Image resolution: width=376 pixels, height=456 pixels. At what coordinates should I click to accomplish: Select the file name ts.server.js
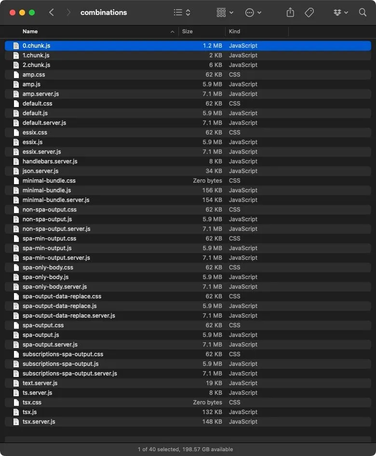click(38, 392)
